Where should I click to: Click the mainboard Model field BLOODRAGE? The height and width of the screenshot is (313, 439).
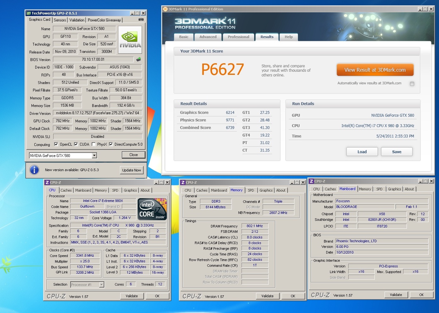(365, 207)
